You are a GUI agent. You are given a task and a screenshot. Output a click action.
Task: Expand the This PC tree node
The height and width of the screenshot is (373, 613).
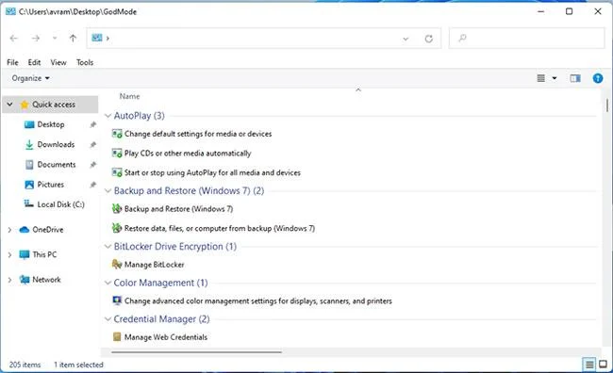click(9, 254)
